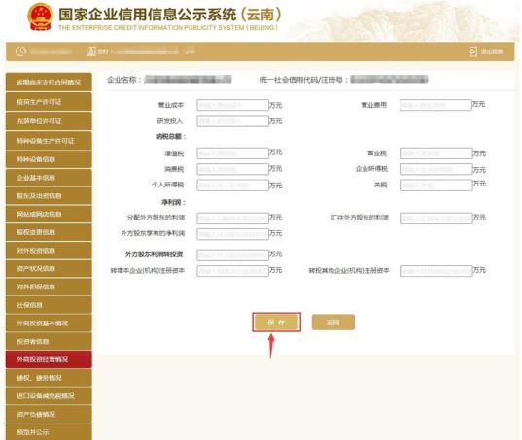The height and width of the screenshot is (440, 522).
Task: Open 投资者信息 in sidebar
Action: tap(49, 341)
